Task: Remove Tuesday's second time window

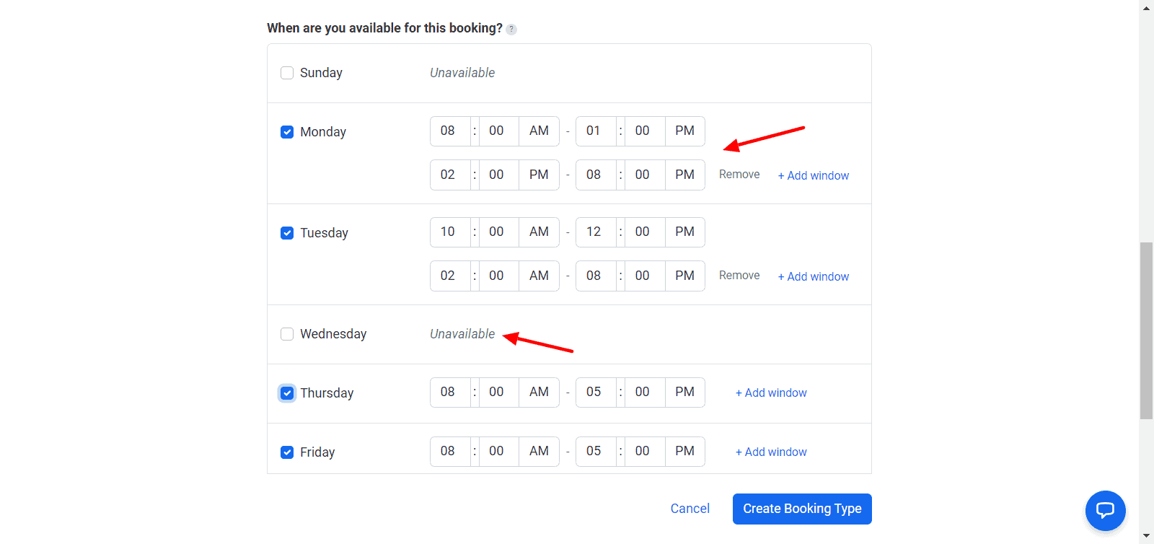Action: click(x=739, y=276)
